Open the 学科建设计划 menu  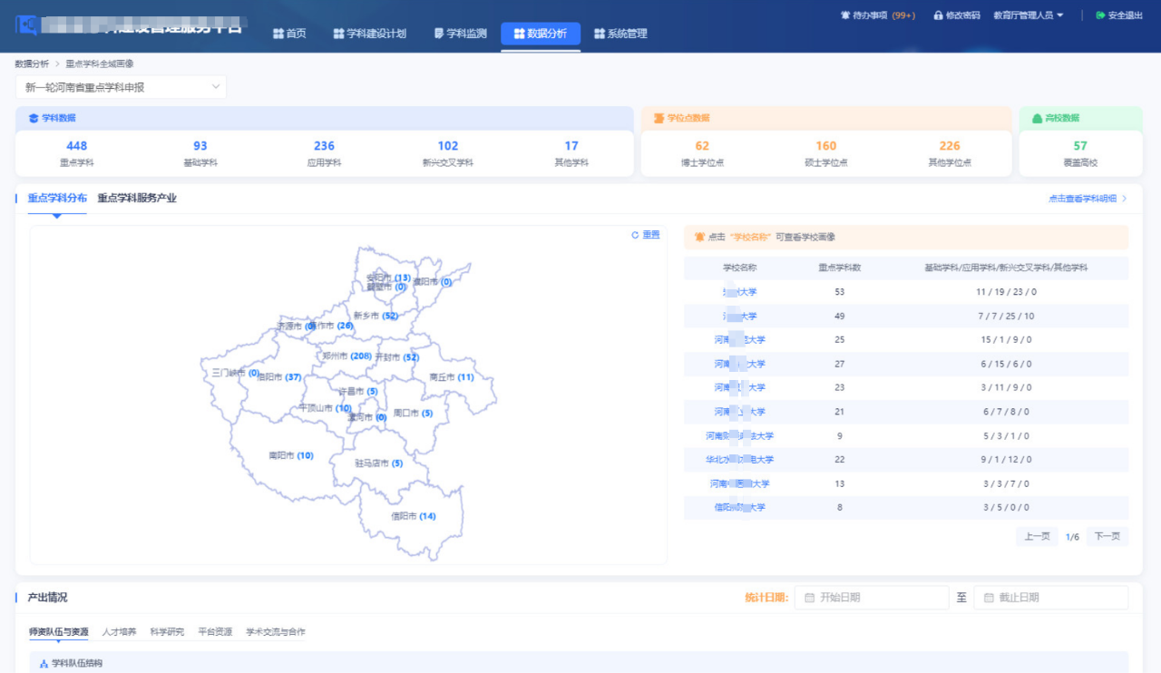coord(368,34)
